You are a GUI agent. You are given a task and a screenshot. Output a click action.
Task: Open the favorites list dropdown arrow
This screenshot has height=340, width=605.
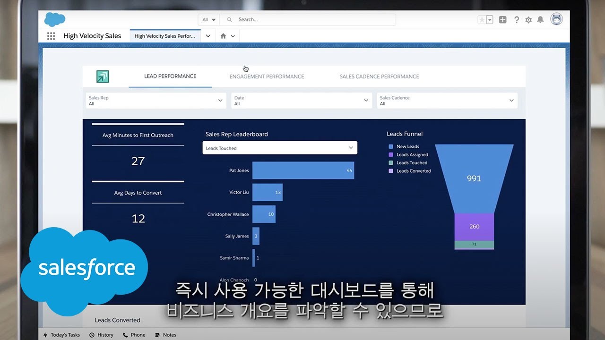[490, 20]
